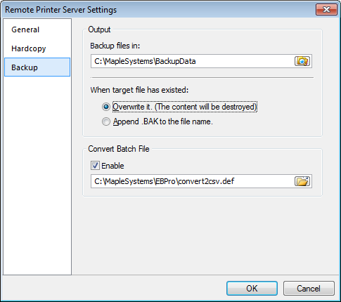341x302 pixels.
Task: Click the Convert Batch File group heading
Action: coord(119,149)
